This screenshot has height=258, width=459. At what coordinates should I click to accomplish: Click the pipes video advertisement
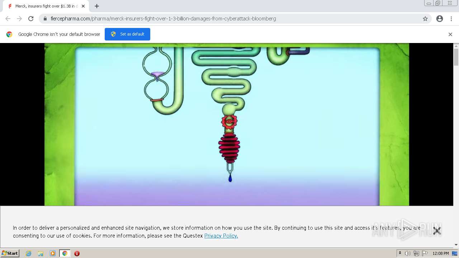227,124
